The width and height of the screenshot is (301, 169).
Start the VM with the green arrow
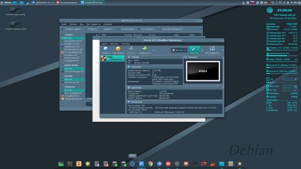click(145, 49)
